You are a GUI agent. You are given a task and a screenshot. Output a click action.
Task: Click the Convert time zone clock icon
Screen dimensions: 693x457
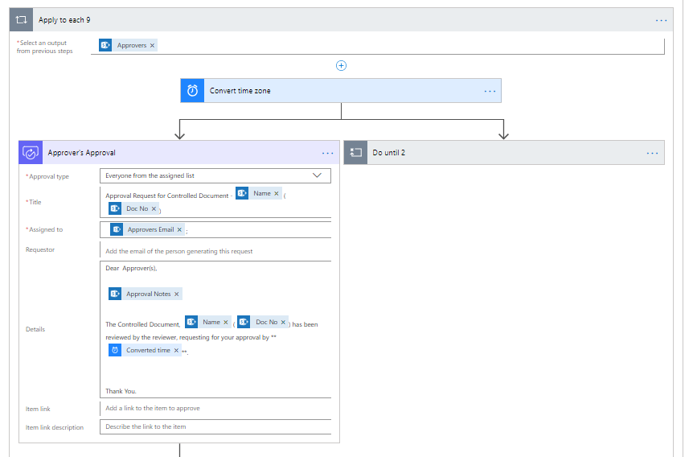(x=192, y=91)
